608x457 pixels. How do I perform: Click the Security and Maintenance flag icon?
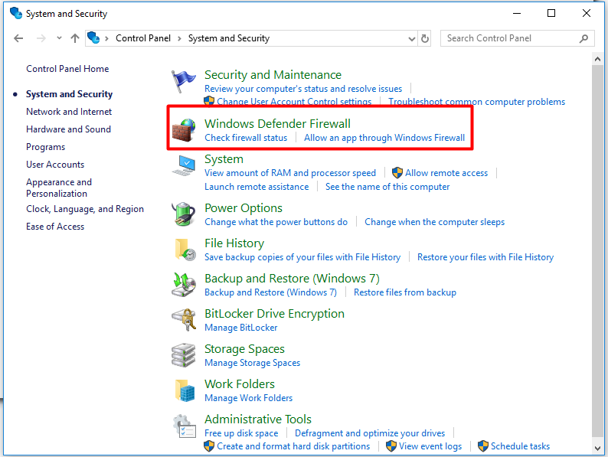(x=183, y=81)
